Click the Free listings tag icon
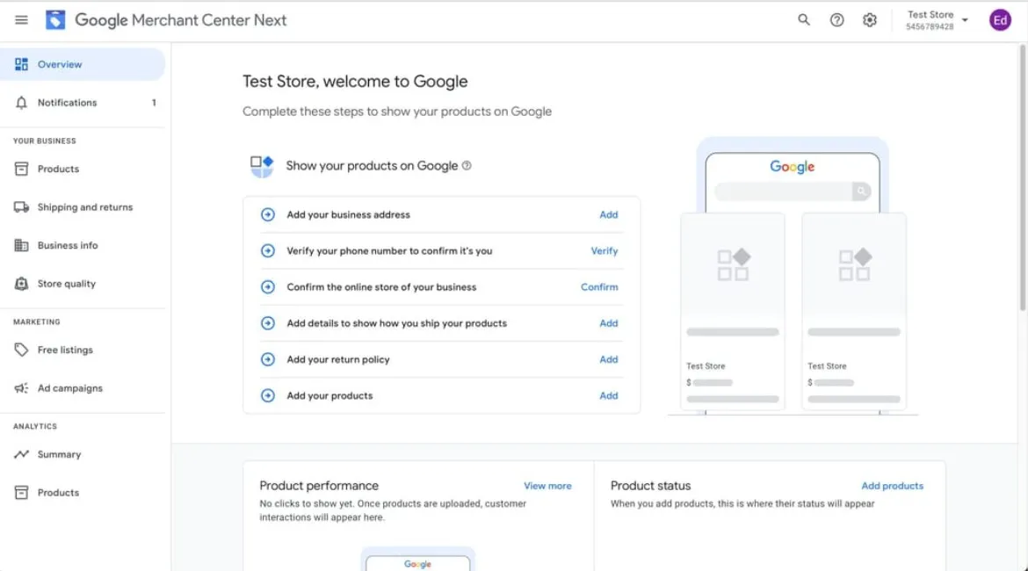Viewport: 1028px width, 571px height. coord(20,349)
